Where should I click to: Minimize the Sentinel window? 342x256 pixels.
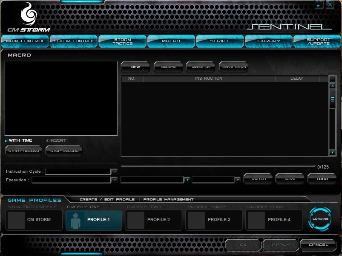(x=319, y=4)
